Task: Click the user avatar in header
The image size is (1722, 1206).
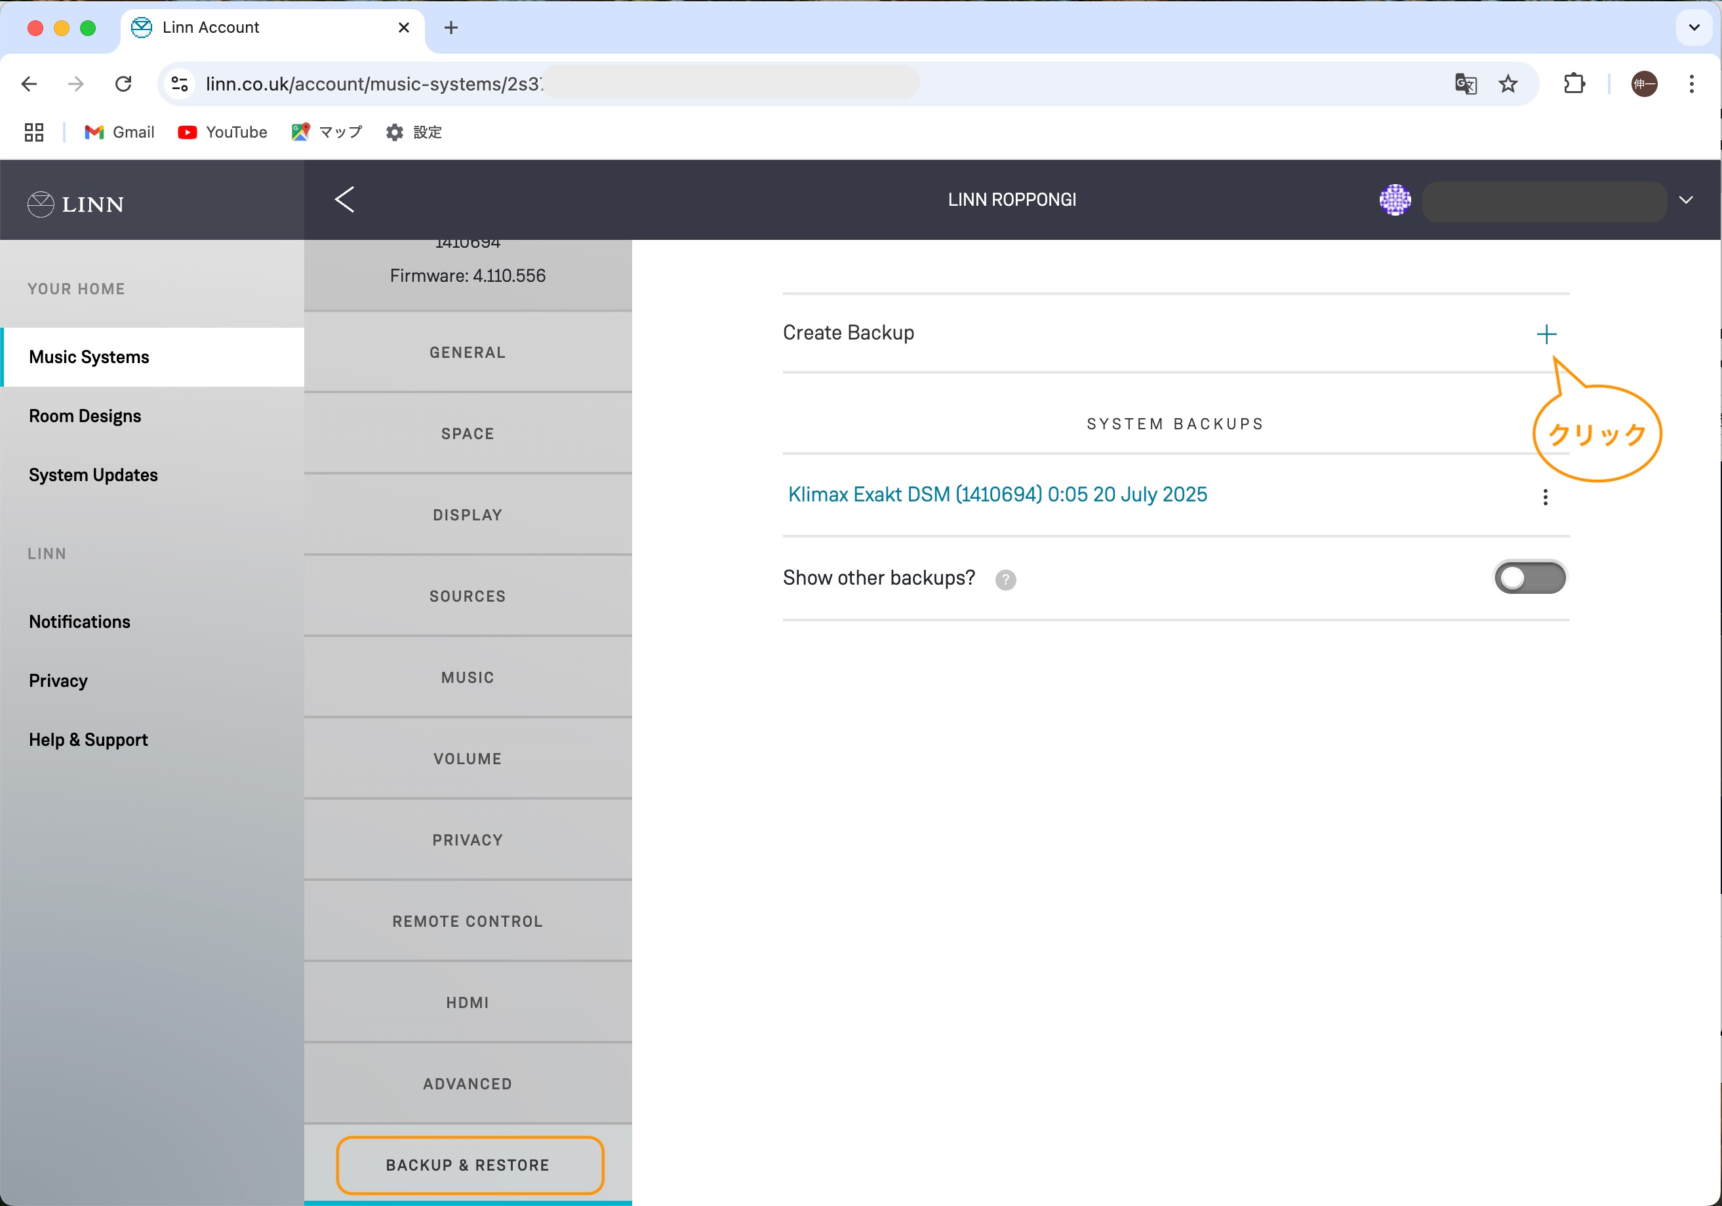Action: tap(1395, 200)
